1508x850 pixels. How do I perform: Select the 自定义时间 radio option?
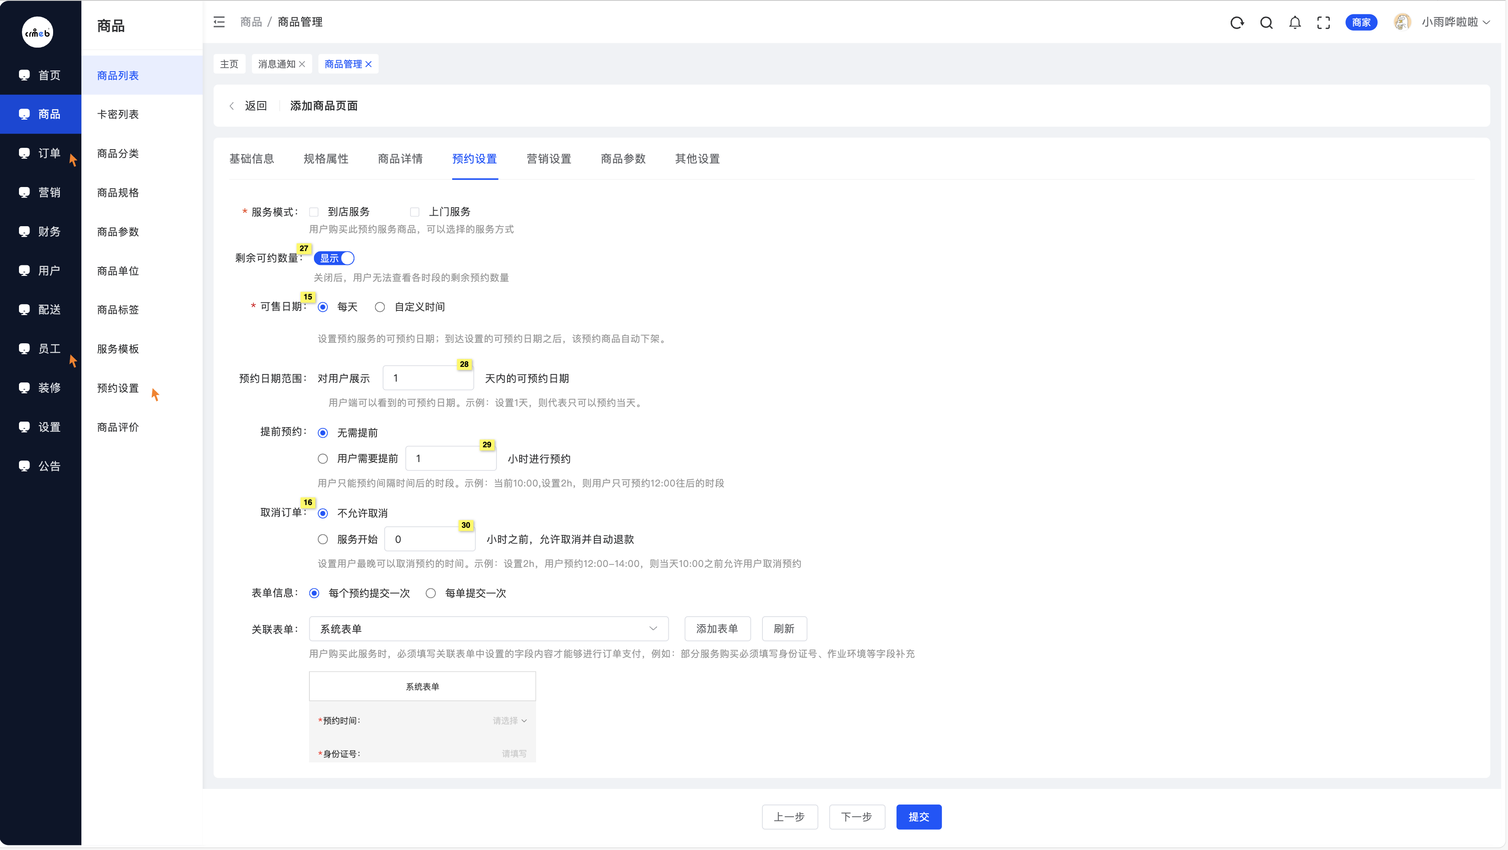(379, 307)
